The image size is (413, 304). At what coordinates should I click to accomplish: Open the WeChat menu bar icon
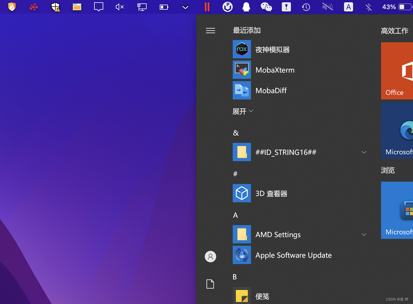click(266, 7)
